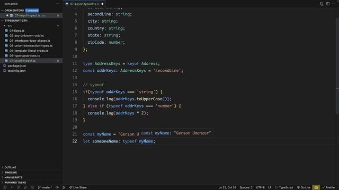Click 'zipCode' property on line 8
The image size is (339, 190).
coord(96,42)
